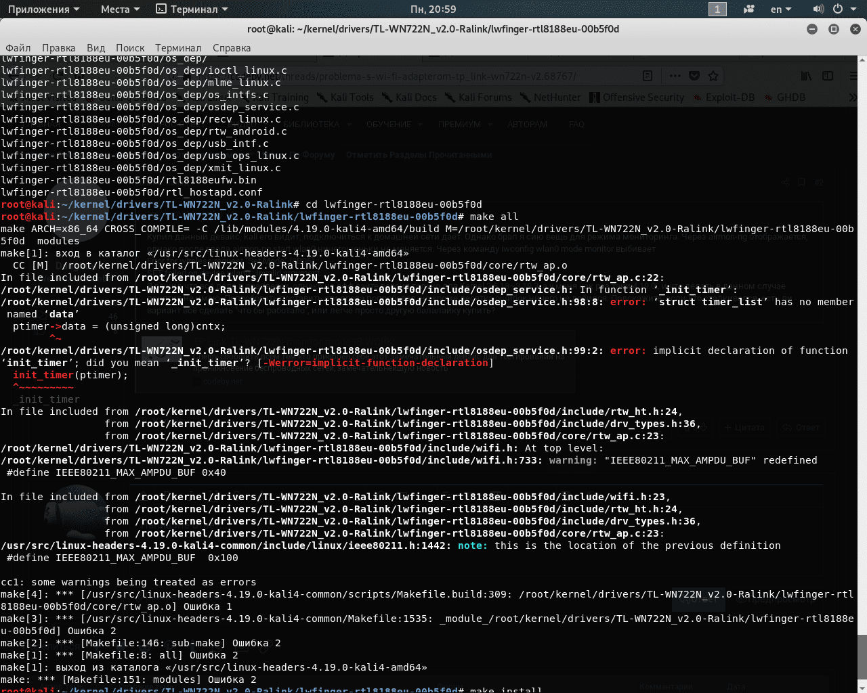867x693 pixels.
Task: Click 'make: *** [Makefile:151: modules] Ошибка 2' line
Action: [x=129, y=679]
